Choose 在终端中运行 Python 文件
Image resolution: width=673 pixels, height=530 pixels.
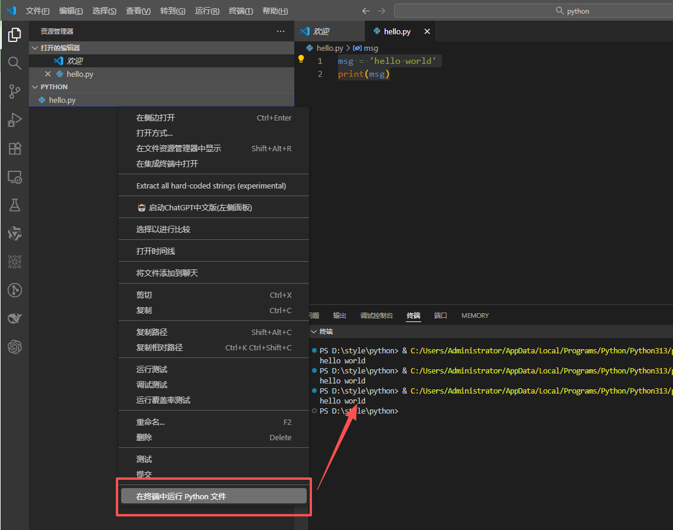[x=214, y=496]
